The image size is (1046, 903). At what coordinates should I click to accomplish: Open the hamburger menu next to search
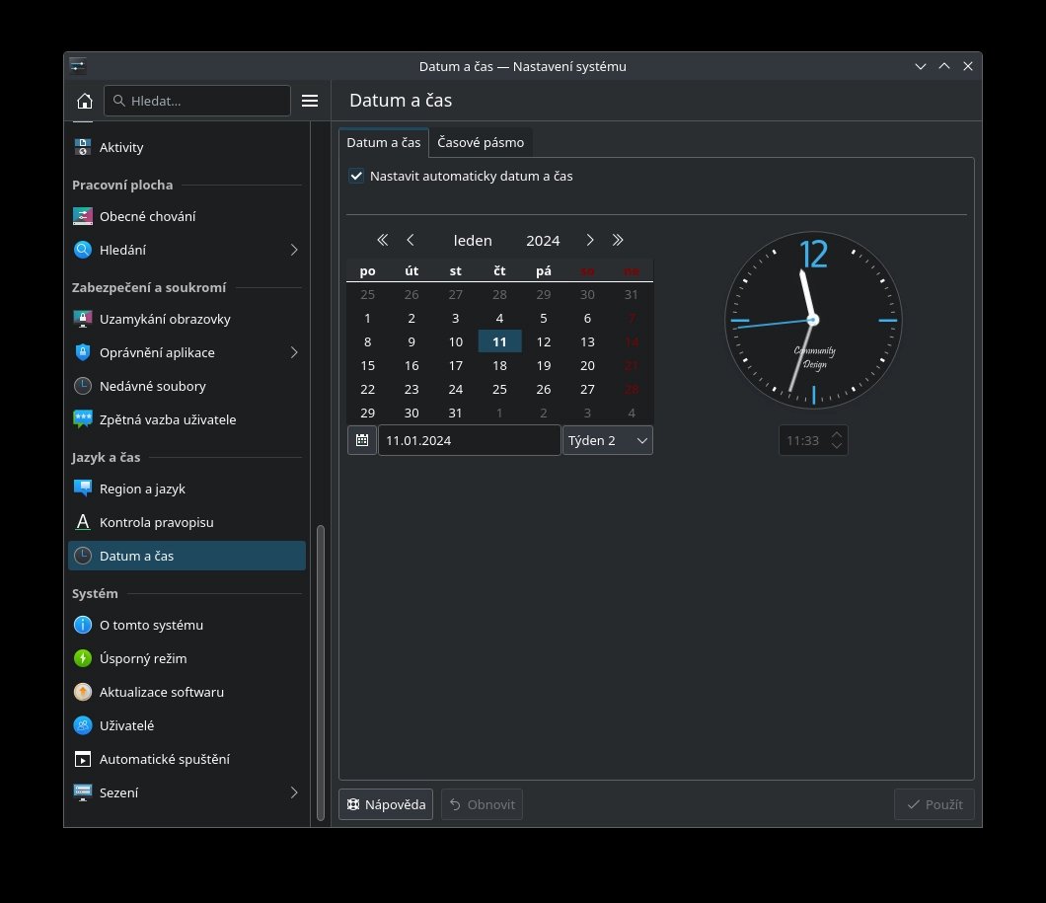tap(310, 101)
